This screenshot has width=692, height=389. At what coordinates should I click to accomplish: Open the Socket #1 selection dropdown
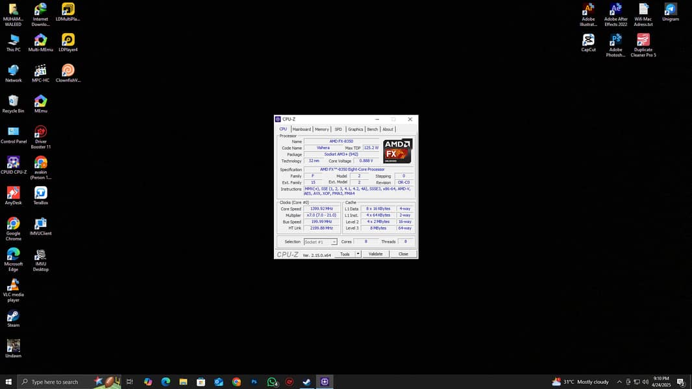[x=321, y=242]
